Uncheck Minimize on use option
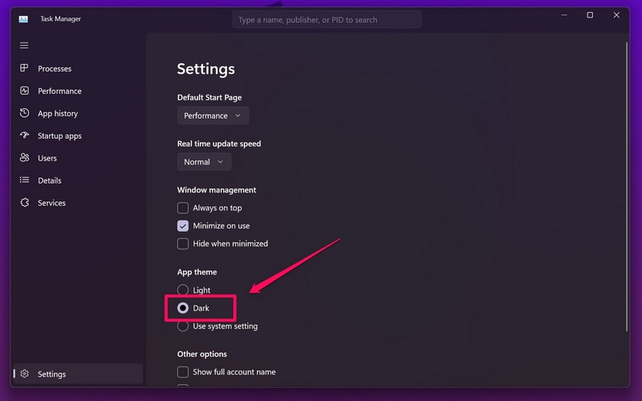Image resolution: width=642 pixels, height=401 pixels. (183, 226)
